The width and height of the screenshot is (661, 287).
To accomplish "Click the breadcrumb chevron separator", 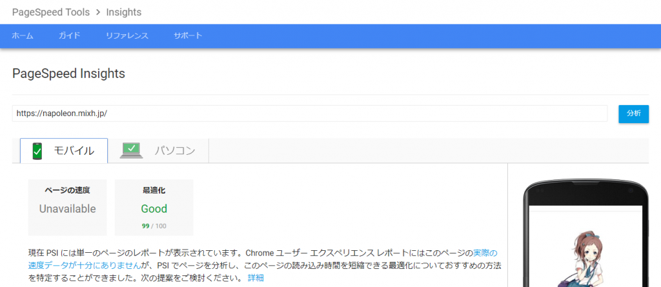I will pyautogui.click(x=98, y=13).
